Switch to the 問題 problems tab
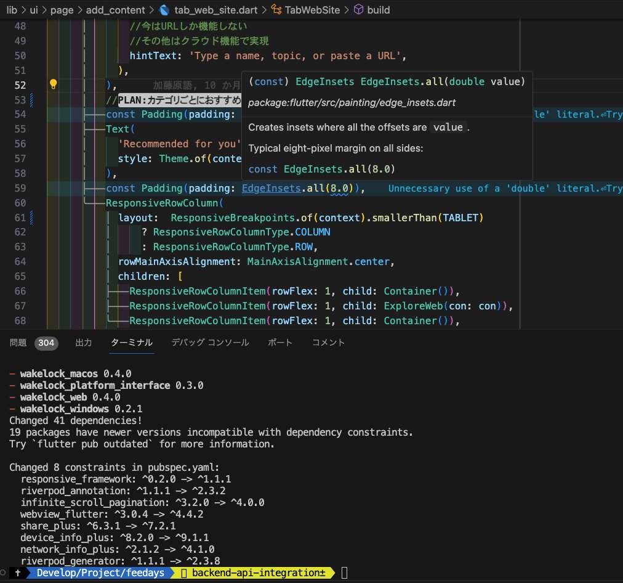 coord(18,343)
